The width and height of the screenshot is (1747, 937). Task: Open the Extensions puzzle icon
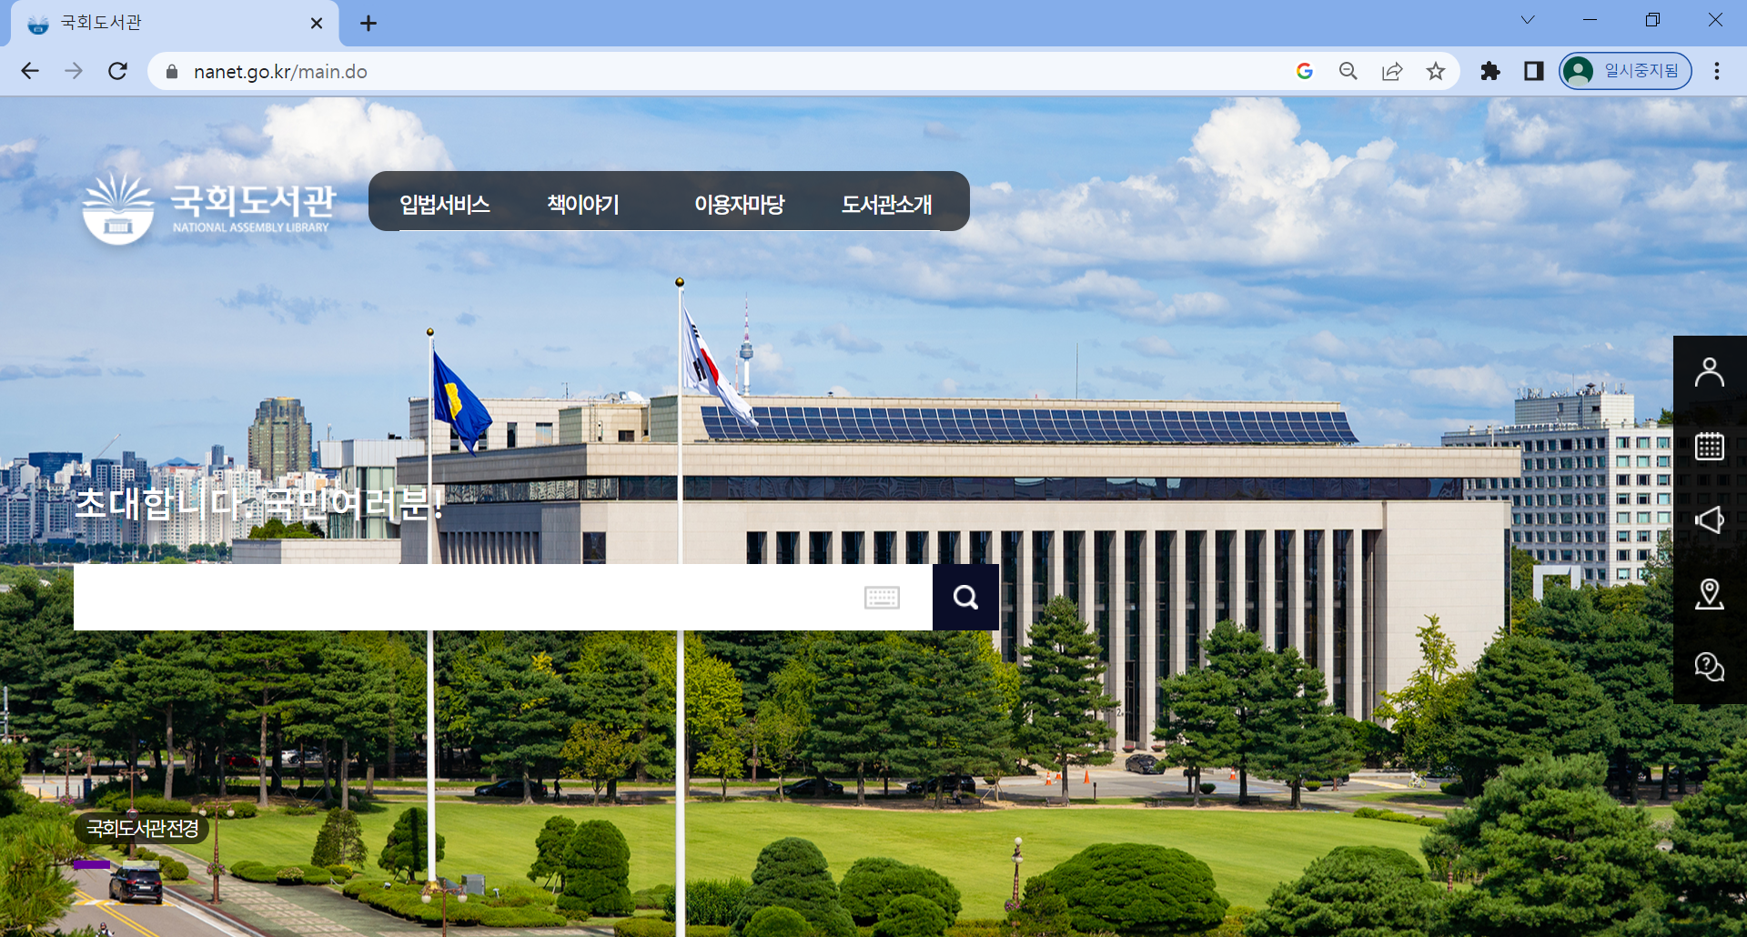[x=1489, y=71]
